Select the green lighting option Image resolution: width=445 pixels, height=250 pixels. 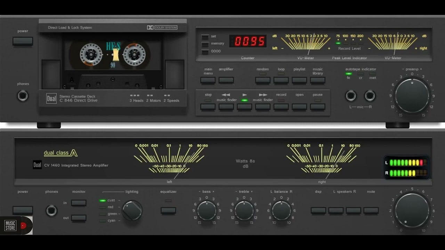tap(103, 214)
